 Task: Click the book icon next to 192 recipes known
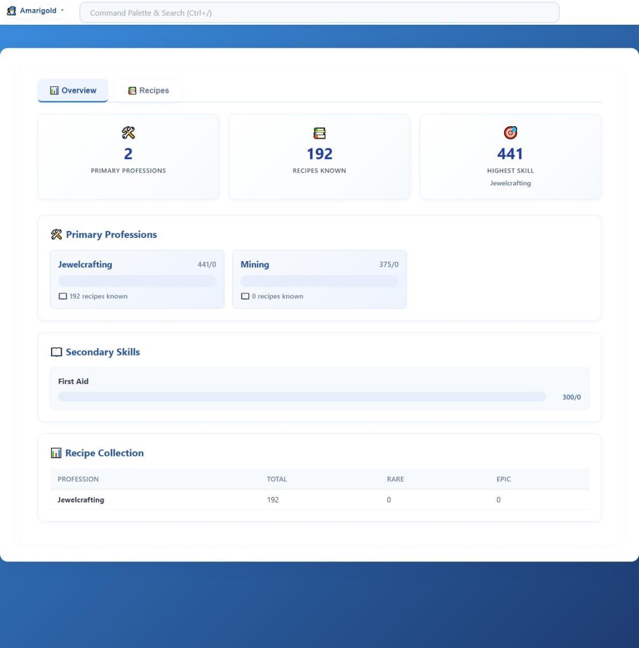click(63, 296)
